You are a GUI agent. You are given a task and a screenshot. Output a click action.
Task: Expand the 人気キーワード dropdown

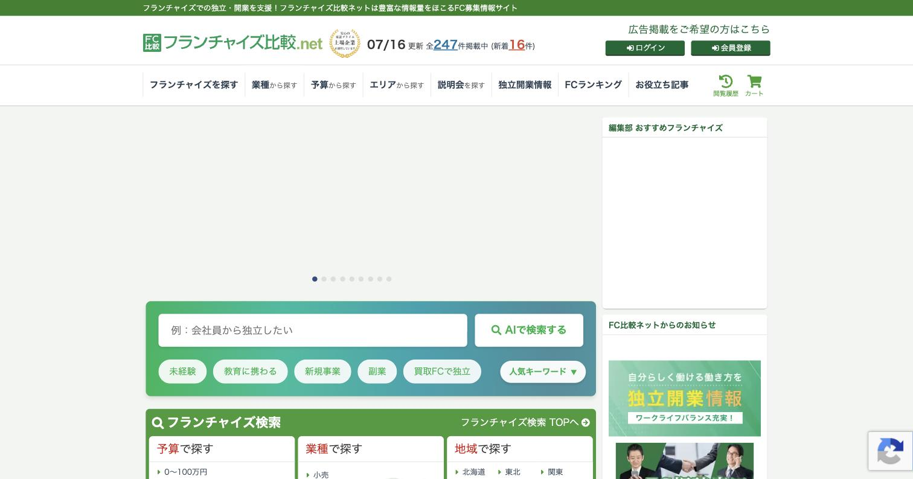[x=543, y=372]
